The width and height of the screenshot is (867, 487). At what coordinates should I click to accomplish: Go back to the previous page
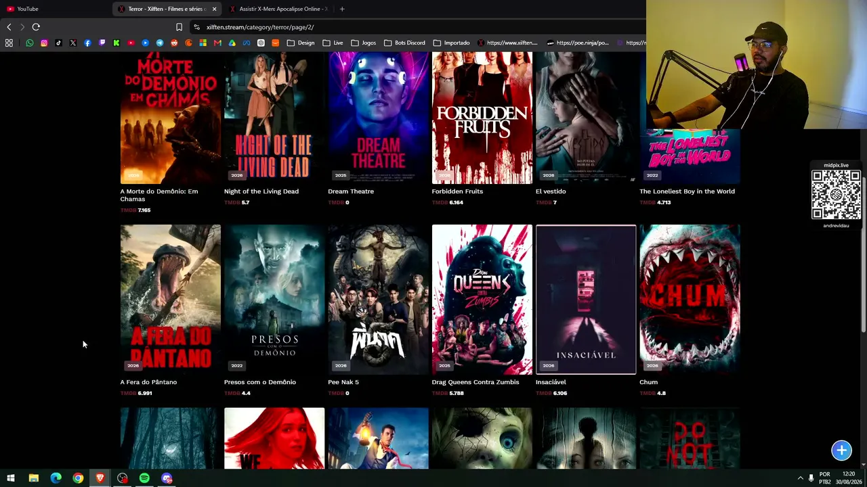click(x=9, y=27)
